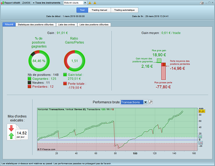Click the Nb de positions : 148 text
Image resolution: width=215 pixels, height=166 pixels.
[x=43, y=75]
